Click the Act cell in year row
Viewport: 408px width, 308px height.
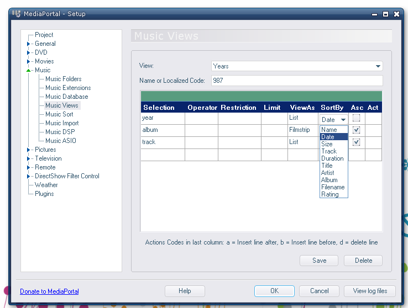tap(373, 118)
